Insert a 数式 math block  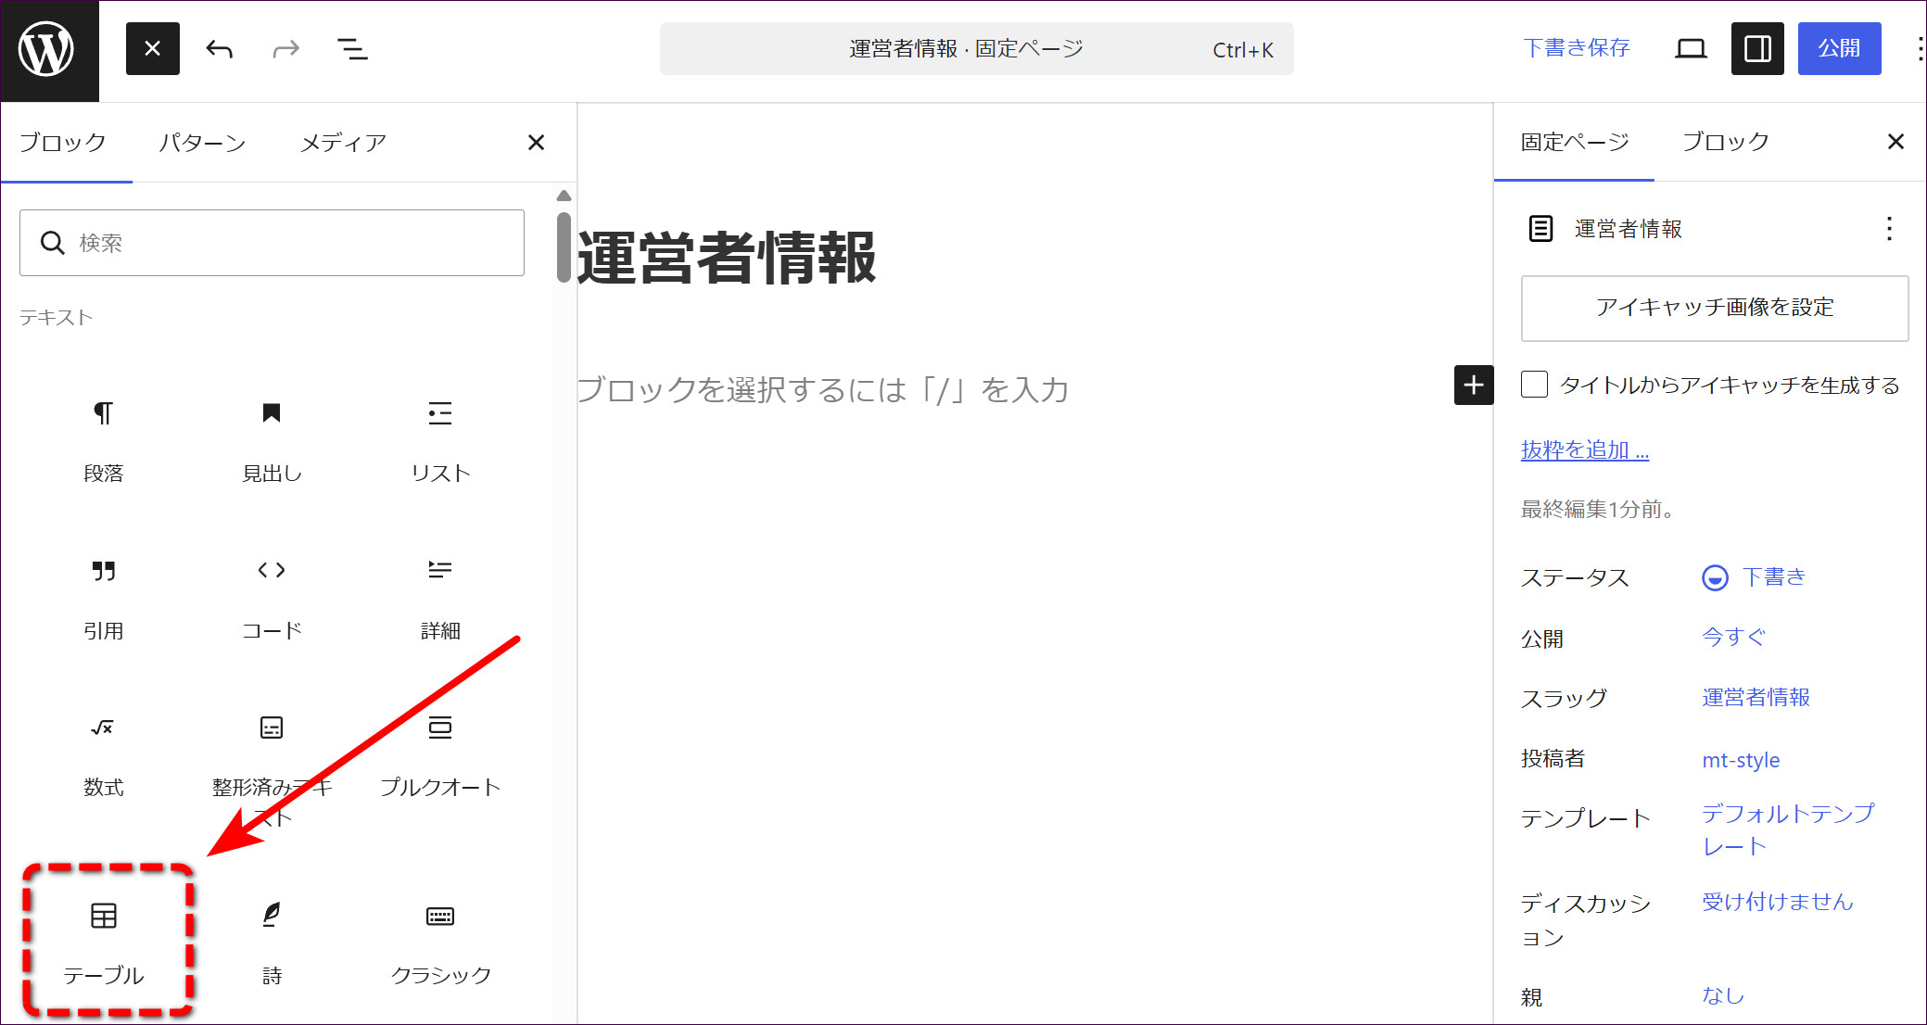103,757
